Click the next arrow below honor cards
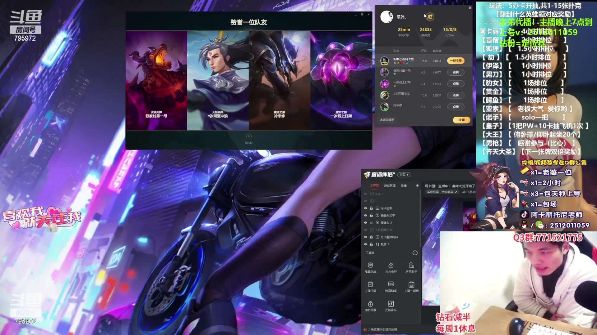The height and width of the screenshot is (335, 597). [x=249, y=136]
